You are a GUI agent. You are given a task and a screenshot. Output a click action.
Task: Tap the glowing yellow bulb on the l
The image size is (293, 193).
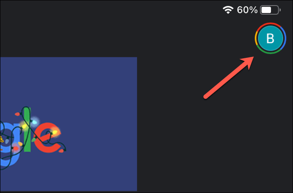click(x=24, y=127)
